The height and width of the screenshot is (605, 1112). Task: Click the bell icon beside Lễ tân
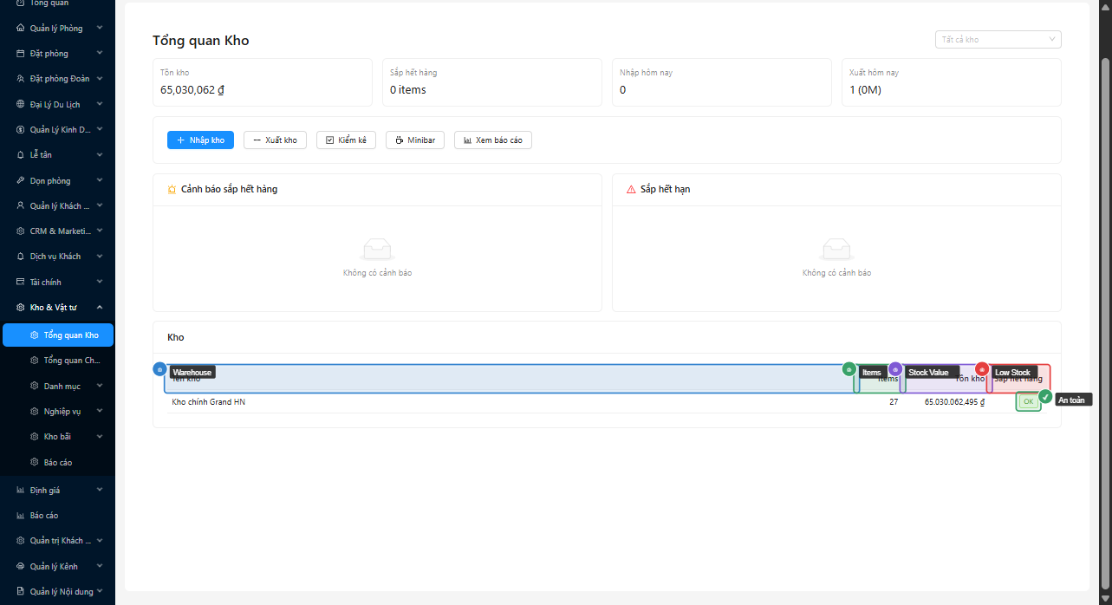[x=21, y=155]
